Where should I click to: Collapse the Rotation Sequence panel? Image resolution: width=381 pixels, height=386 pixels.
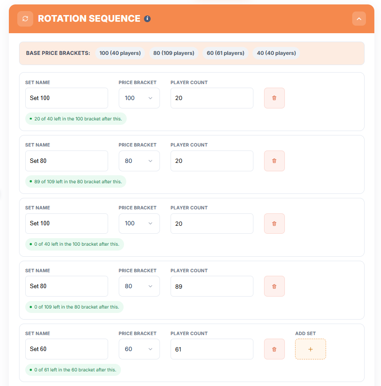pyautogui.click(x=359, y=19)
